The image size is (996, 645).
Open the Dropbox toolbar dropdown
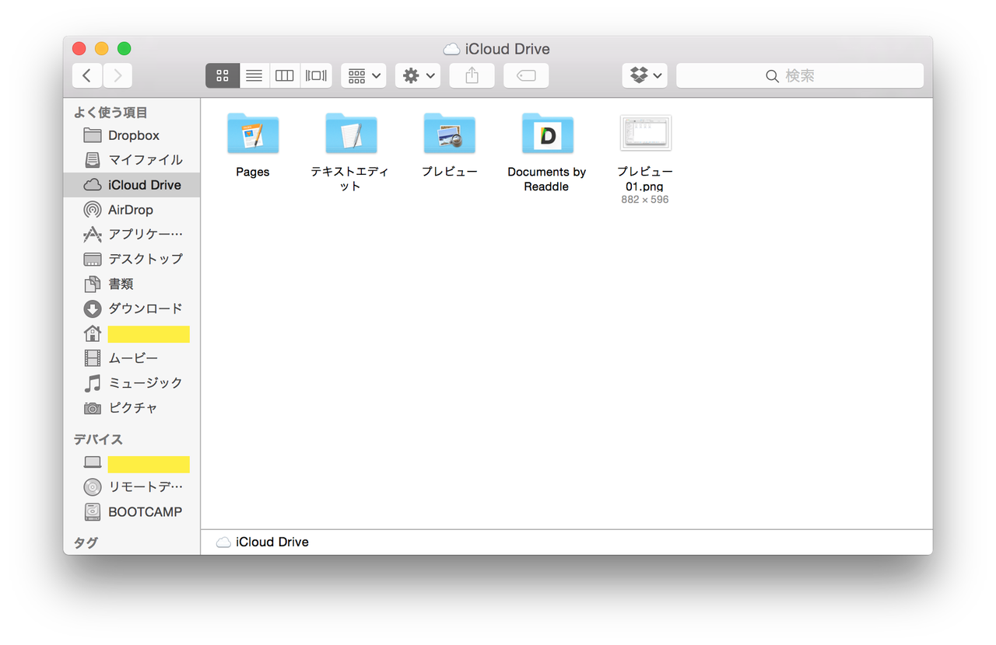[x=645, y=75]
